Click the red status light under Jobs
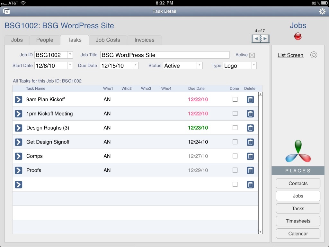 (x=298, y=36)
